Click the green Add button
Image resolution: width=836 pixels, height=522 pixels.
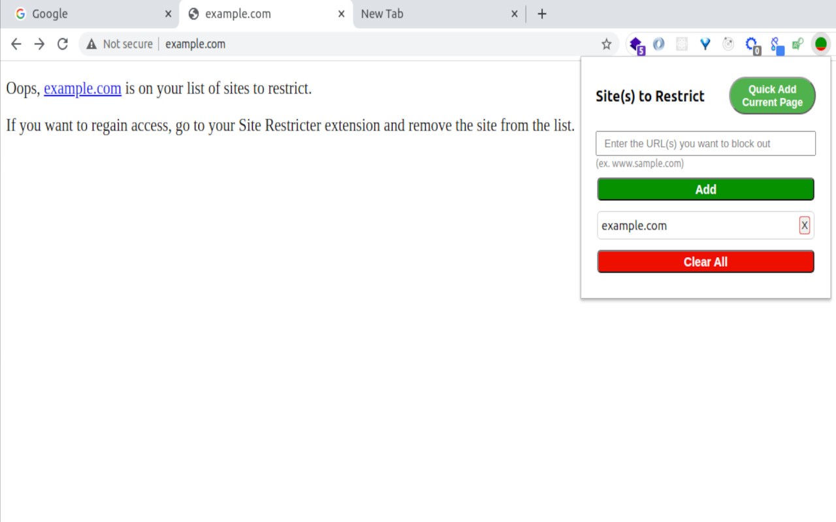pos(705,189)
